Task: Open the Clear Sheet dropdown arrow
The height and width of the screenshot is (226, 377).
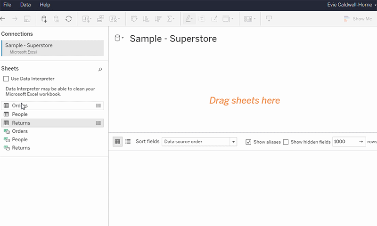Action: [x=119, y=19]
